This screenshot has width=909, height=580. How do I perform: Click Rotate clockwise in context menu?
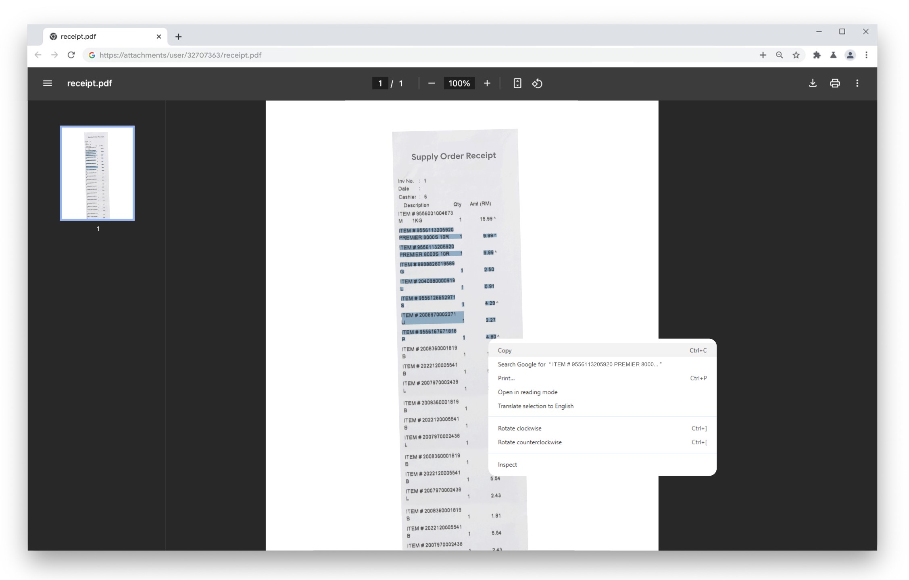(519, 428)
